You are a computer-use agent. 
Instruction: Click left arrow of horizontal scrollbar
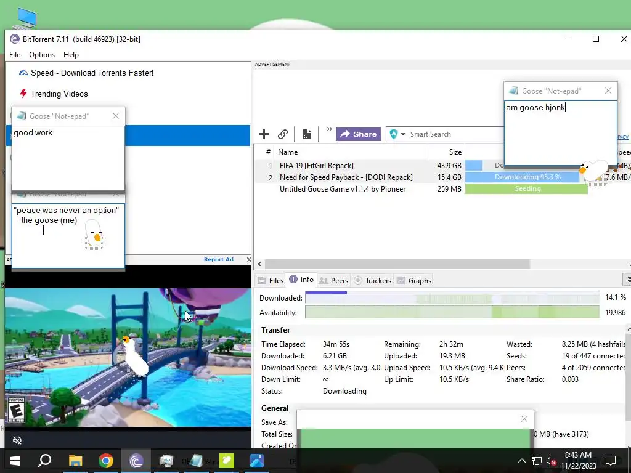click(x=259, y=264)
